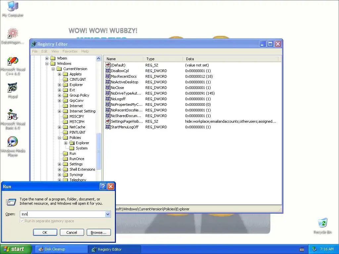The height and width of the screenshot is (254, 339).
Task: Open the Start menu button
Action: click(x=16, y=249)
